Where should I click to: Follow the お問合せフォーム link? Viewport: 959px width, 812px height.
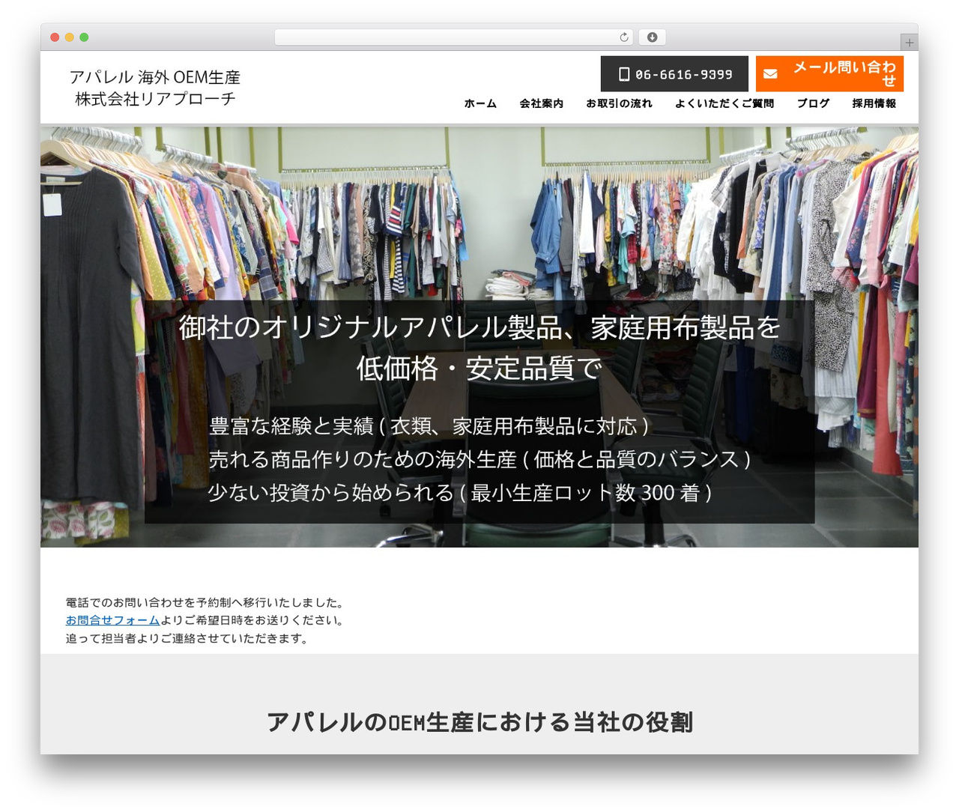(112, 620)
